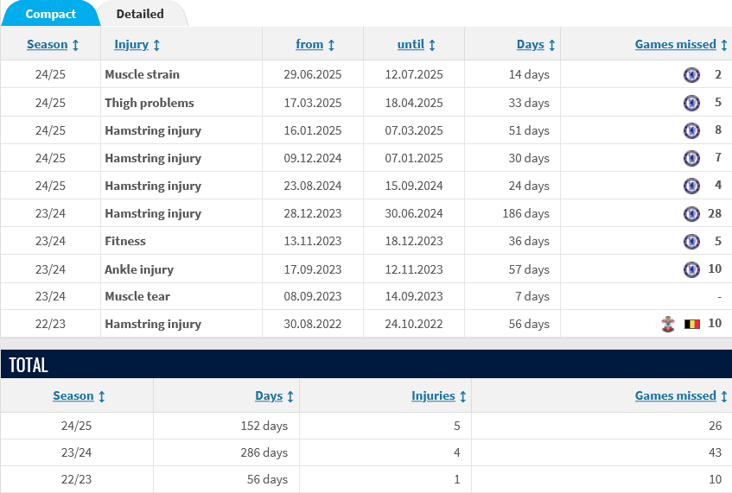Click sort arrow next to 'from' header

coord(332,45)
